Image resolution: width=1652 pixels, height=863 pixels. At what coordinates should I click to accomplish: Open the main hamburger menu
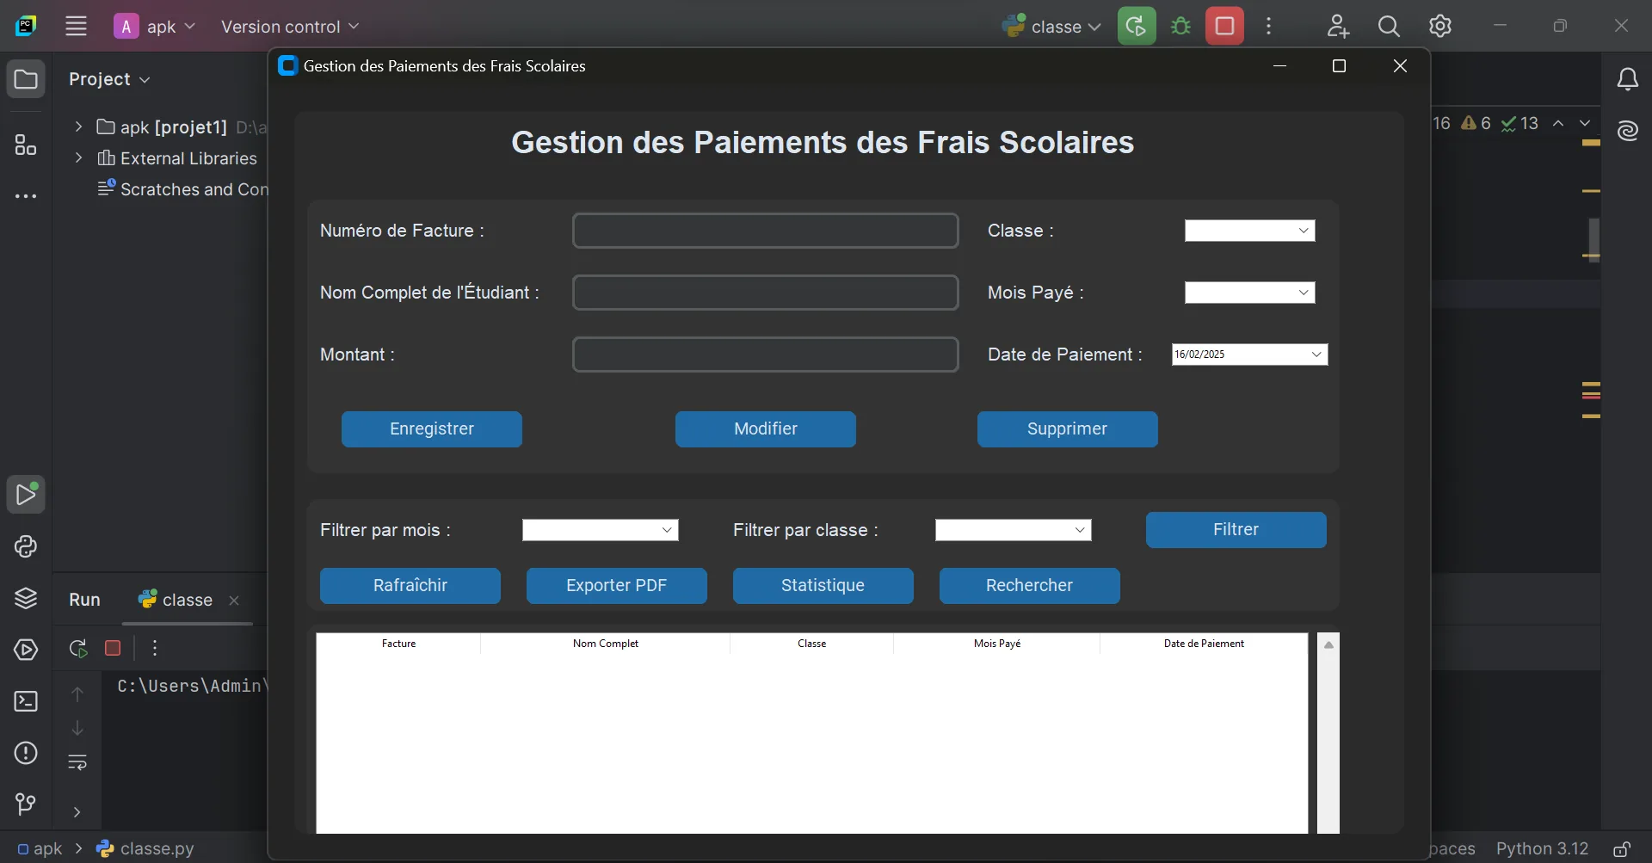76,26
